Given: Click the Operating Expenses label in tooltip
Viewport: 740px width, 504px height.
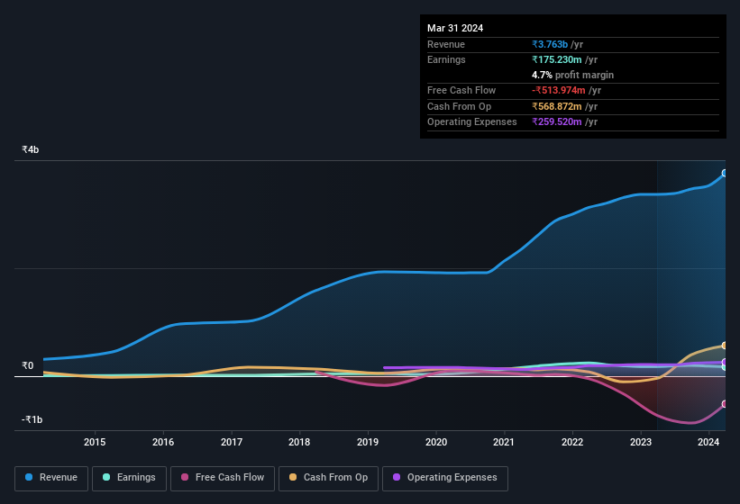Looking at the screenshot, I should click(472, 121).
